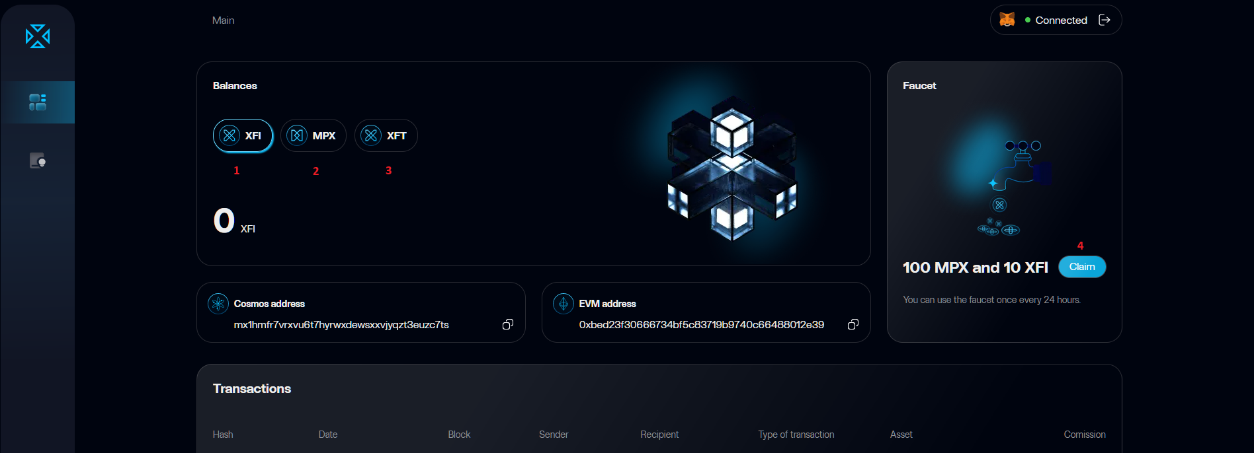Click the XFI logo in the sidebar
The image size is (1254, 453).
[x=38, y=36]
